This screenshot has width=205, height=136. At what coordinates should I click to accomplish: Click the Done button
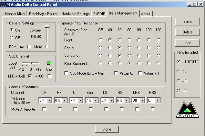[x=107, y=129]
